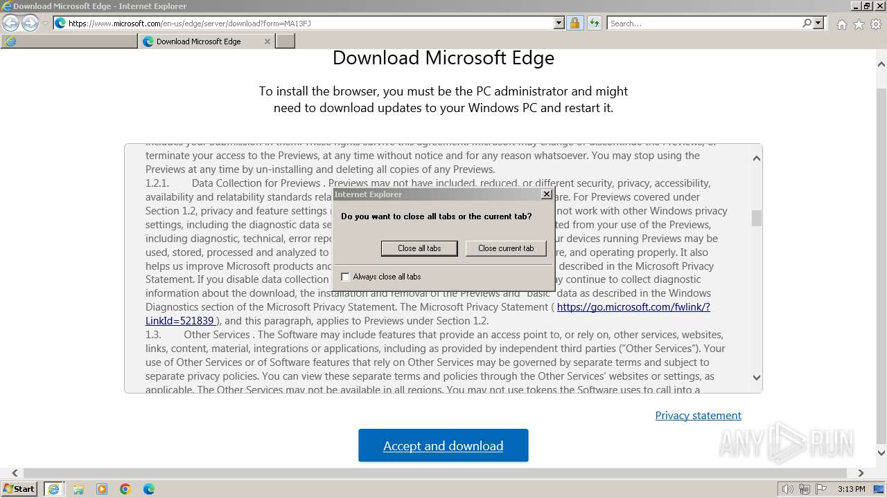Click the page vertical scroll-up arrow
887x498 pixels.
[881, 64]
